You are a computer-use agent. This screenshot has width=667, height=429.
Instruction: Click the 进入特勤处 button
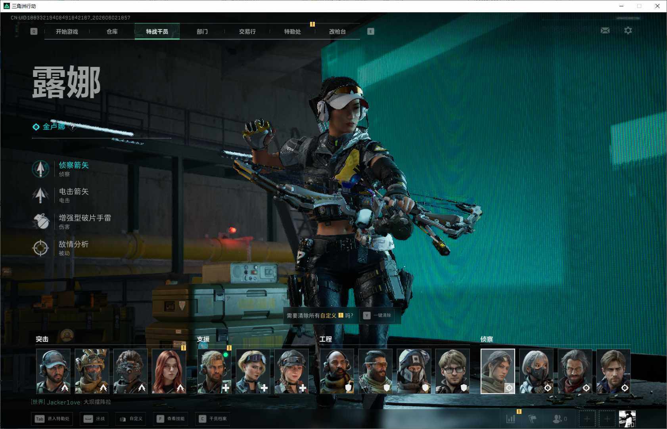[x=52, y=419]
